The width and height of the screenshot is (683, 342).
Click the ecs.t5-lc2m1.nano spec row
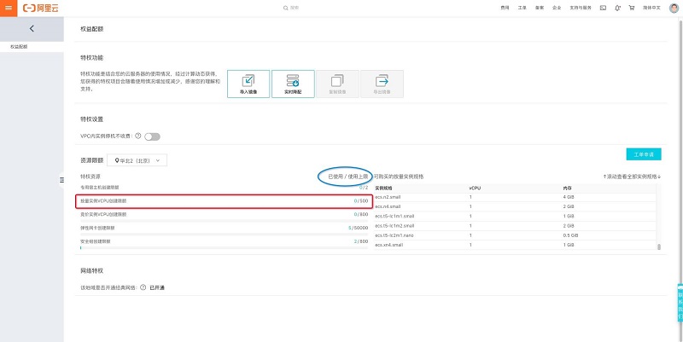(x=515, y=235)
